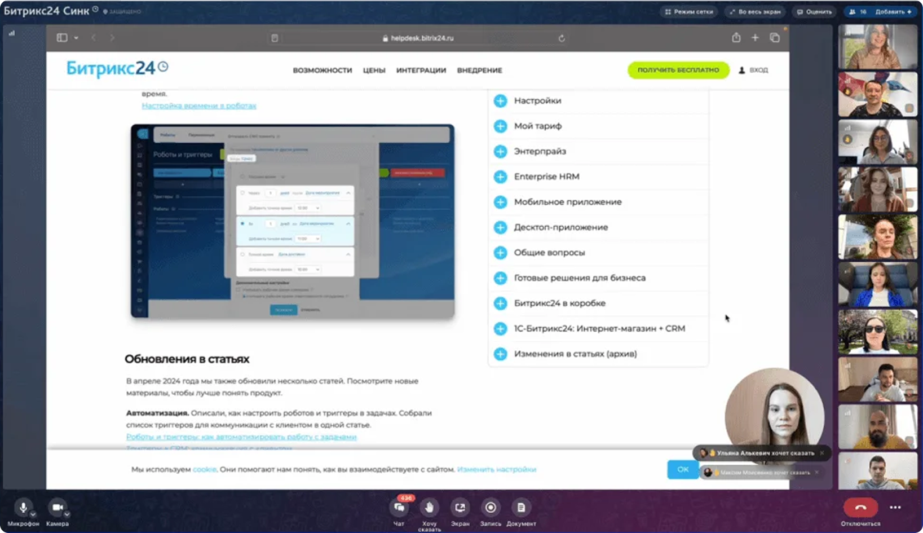Open ВОЗМОЖНОСТИ menu item
The height and width of the screenshot is (533, 923).
323,71
